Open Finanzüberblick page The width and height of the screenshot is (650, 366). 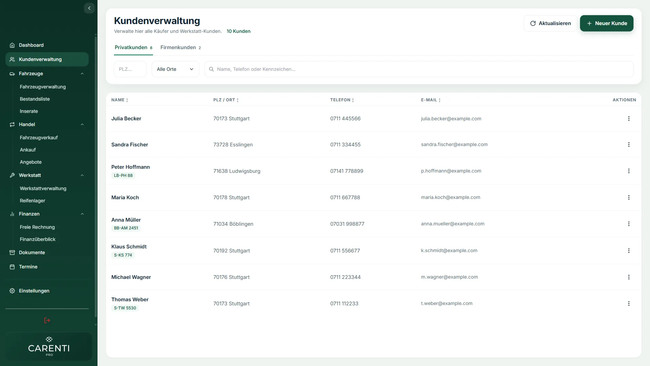(38, 239)
